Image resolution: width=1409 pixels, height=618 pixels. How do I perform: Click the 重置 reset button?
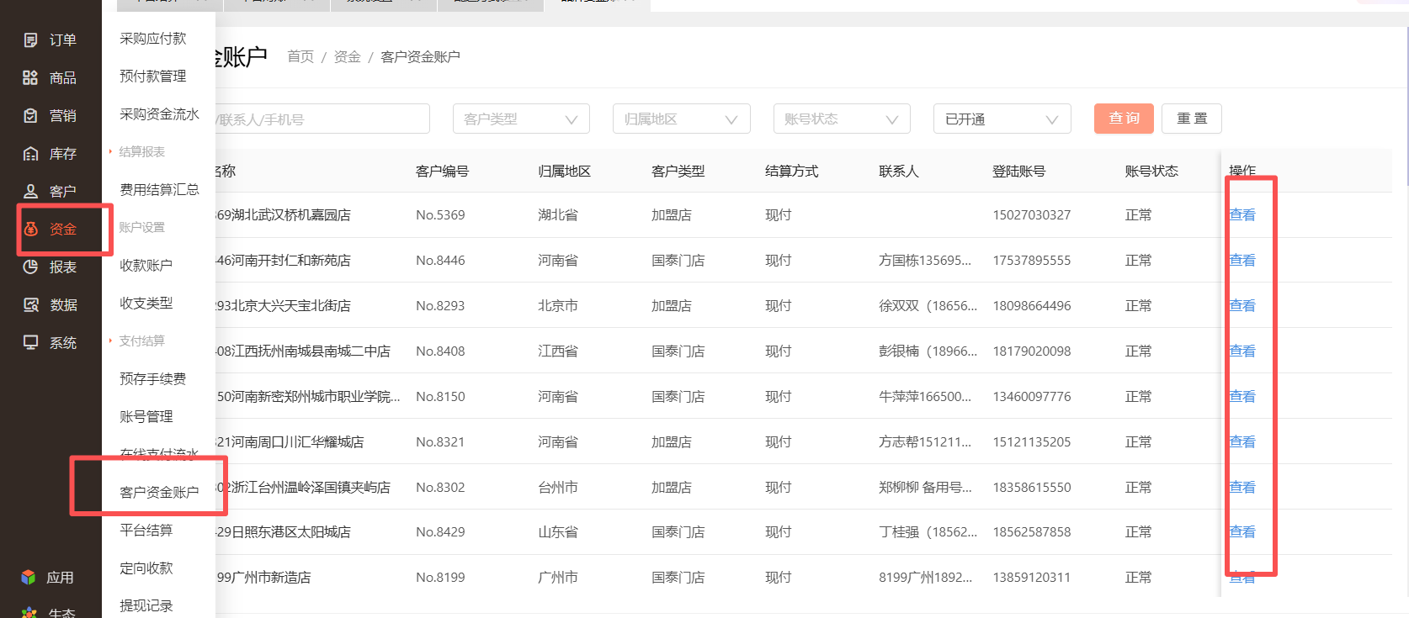1192,119
